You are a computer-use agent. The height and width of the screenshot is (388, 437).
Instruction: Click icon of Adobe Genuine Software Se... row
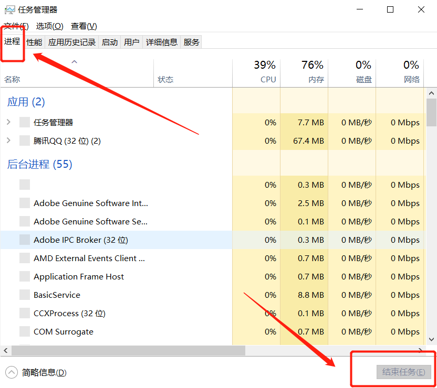tap(25, 221)
